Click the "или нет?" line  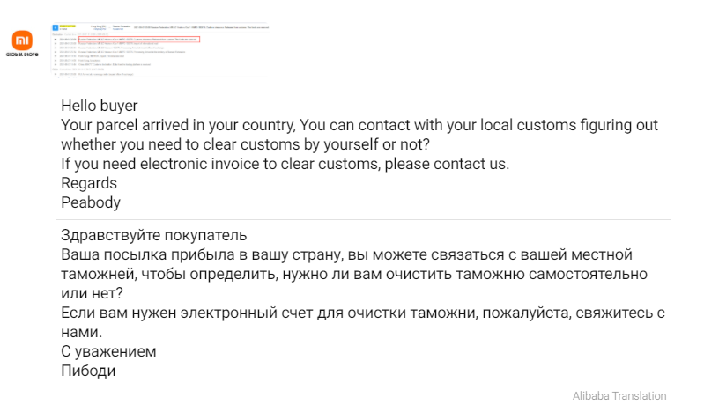click(x=92, y=293)
